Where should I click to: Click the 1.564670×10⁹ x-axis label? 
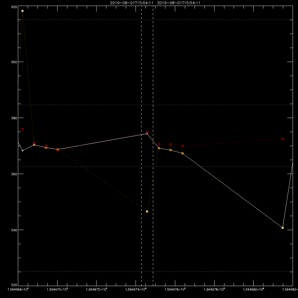(x=57, y=289)
